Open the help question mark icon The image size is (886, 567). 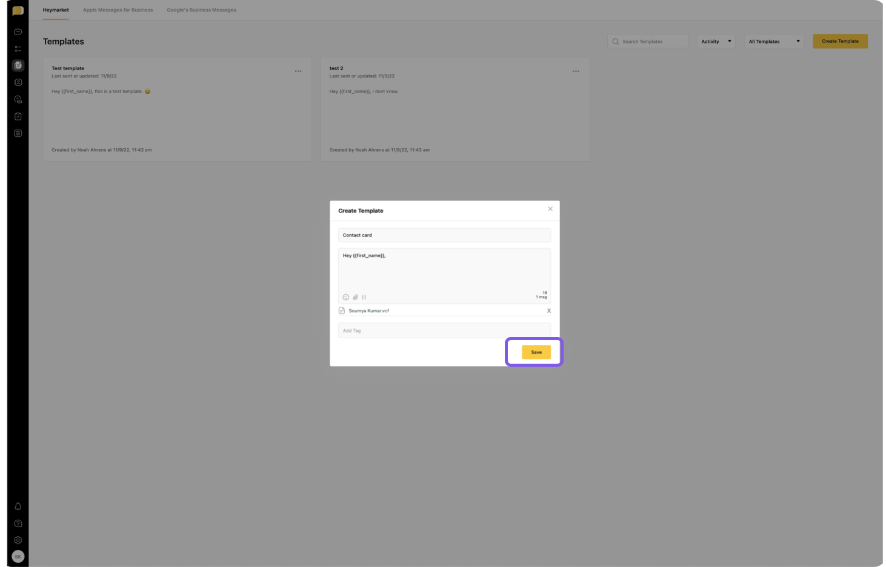pos(18,523)
